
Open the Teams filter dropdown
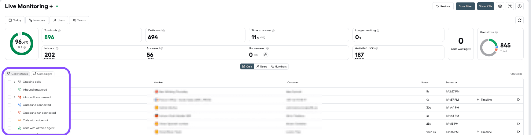point(79,20)
